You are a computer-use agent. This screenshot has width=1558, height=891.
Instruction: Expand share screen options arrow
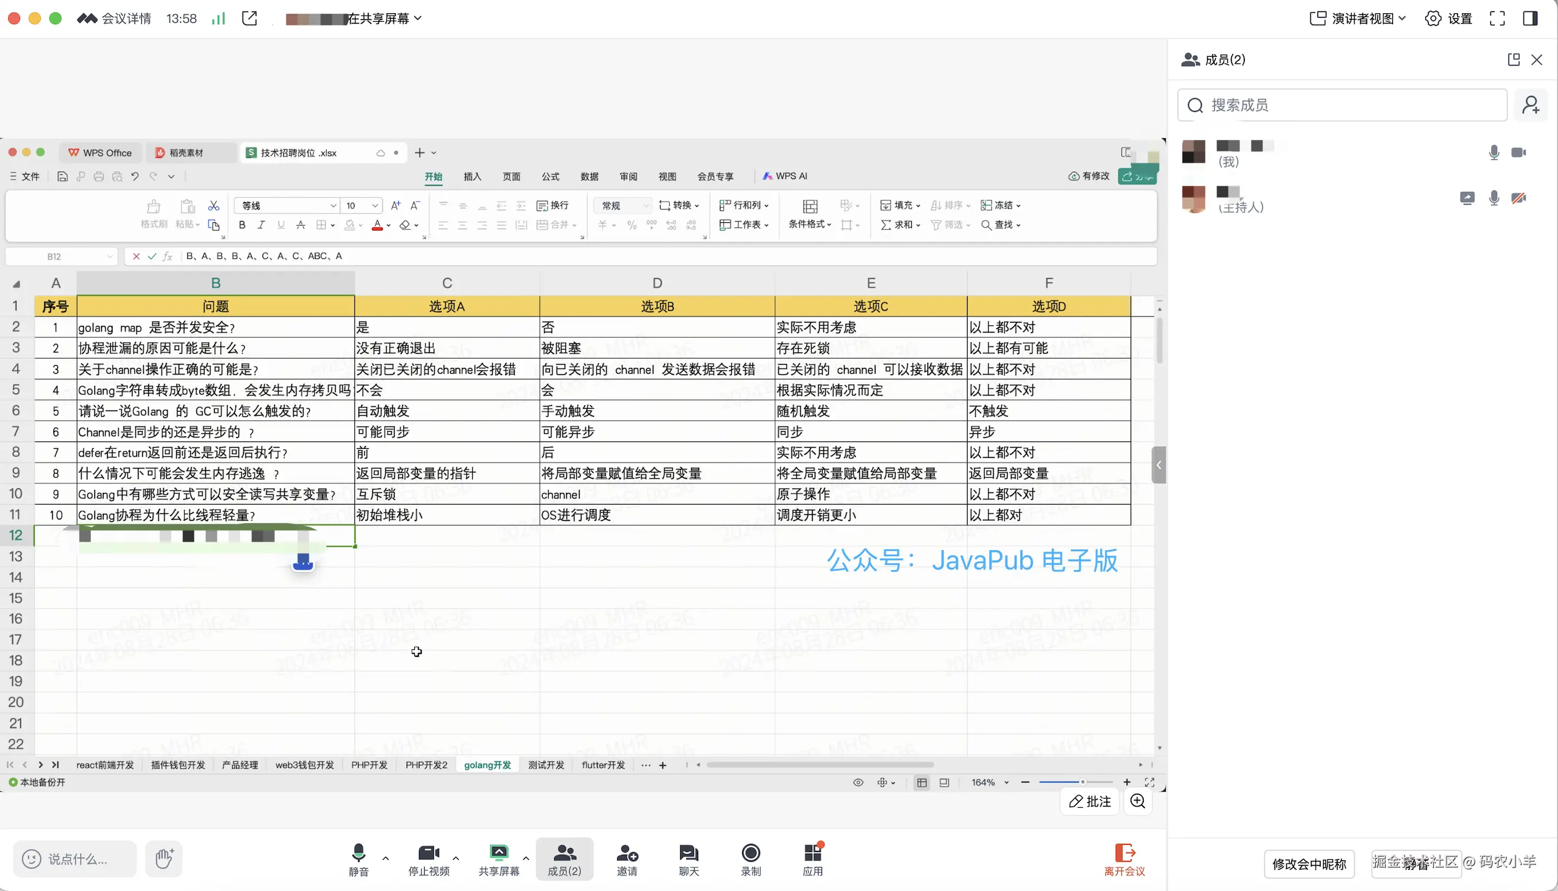point(526,858)
